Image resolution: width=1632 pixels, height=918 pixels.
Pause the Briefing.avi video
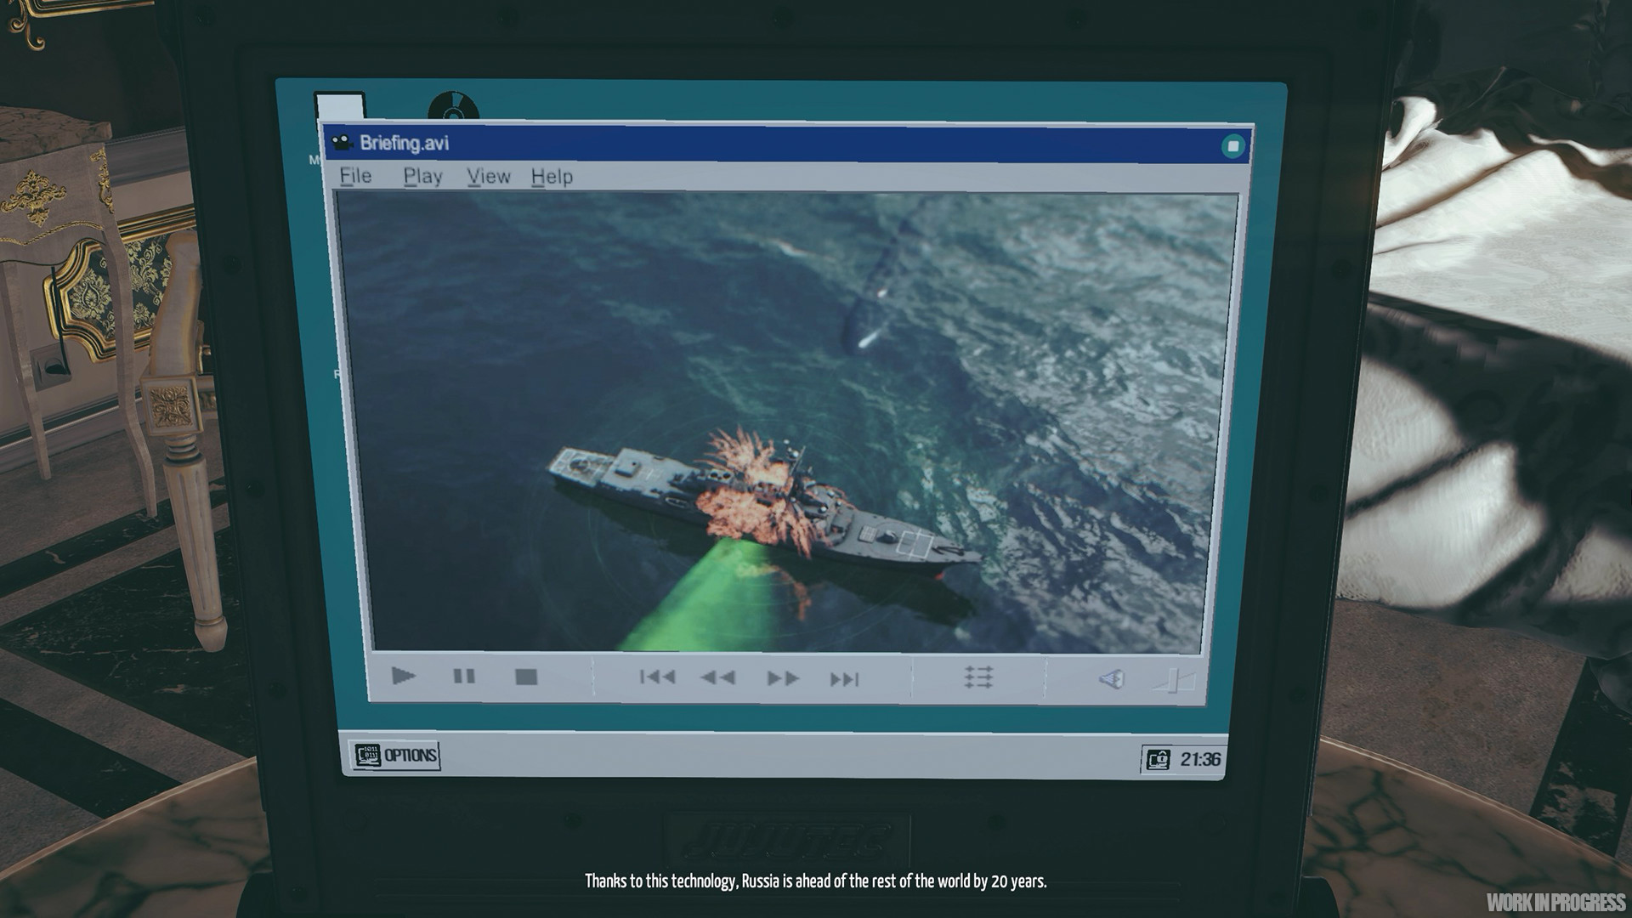tap(463, 677)
